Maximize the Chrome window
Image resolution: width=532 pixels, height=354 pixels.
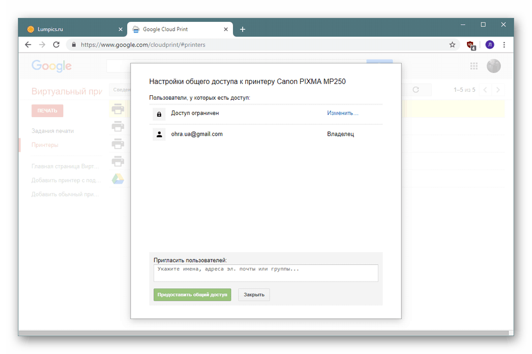pyautogui.click(x=483, y=25)
